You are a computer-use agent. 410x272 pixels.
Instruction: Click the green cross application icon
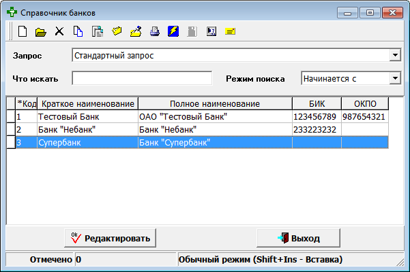[x=12, y=12]
